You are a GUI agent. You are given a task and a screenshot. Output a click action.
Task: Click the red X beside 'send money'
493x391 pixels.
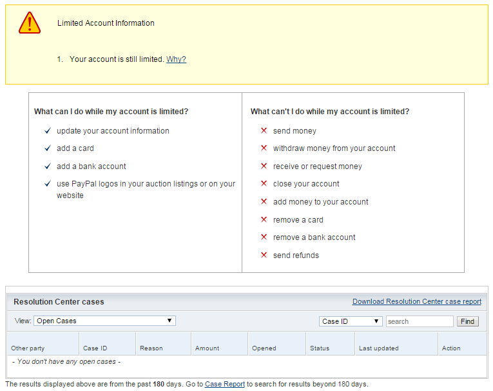264,131
